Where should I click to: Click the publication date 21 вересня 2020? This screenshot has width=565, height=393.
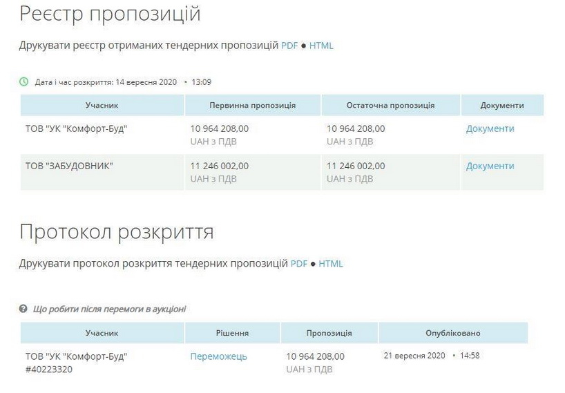point(414,356)
